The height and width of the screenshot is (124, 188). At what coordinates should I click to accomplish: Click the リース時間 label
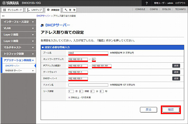click(x=48, y=91)
